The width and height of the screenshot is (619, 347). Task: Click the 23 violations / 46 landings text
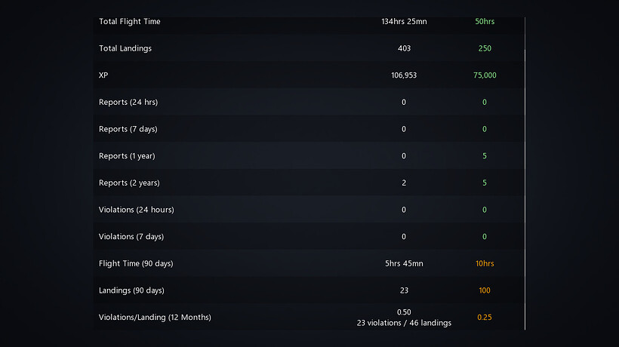tap(404, 323)
